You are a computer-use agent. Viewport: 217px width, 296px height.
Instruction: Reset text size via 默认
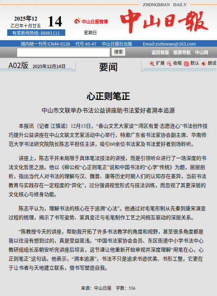click(195, 63)
